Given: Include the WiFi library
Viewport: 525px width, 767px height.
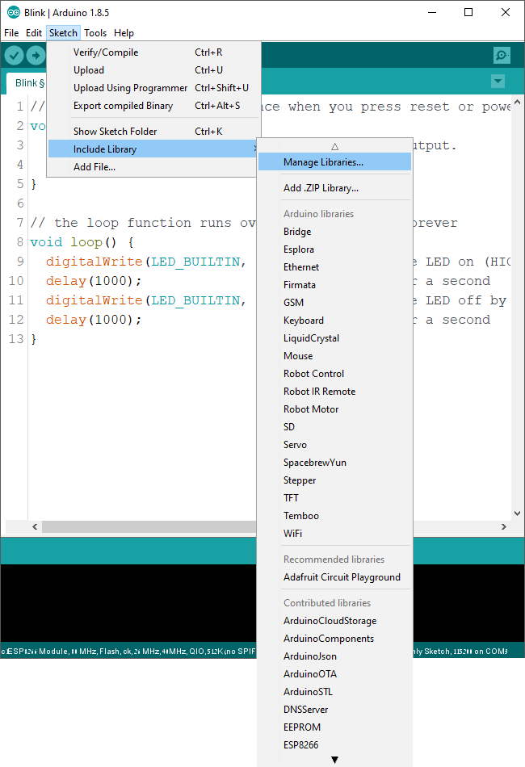Looking at the screenshot, I should 334,534.
